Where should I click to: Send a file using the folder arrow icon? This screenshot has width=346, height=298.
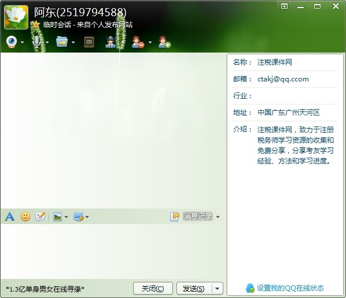tap(62, 42)
